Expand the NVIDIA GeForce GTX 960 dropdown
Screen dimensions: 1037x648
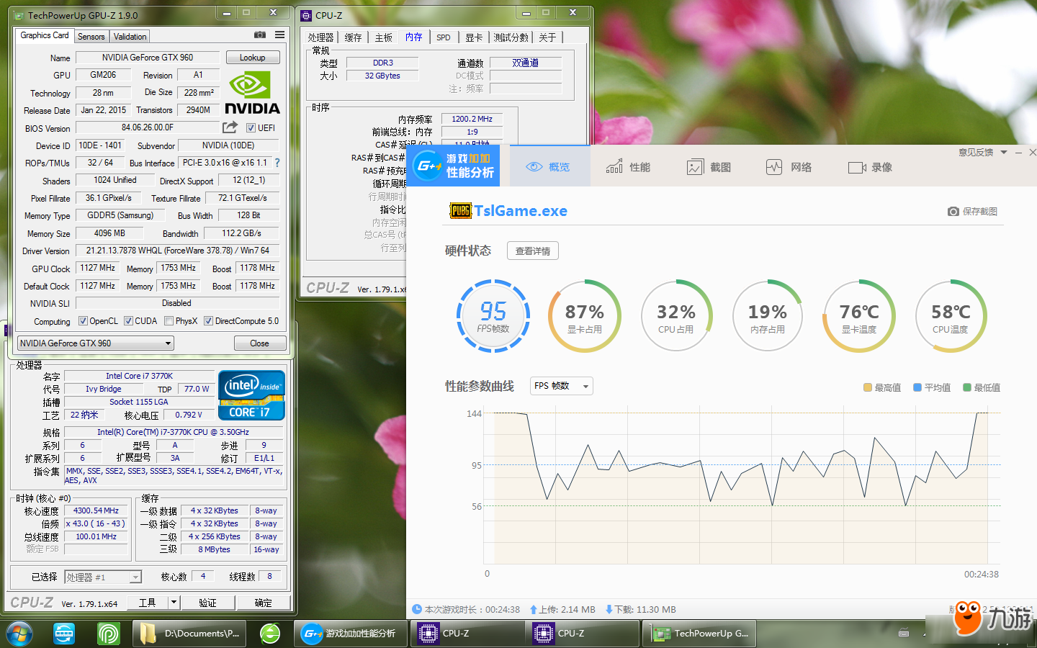tap(168, 343)
